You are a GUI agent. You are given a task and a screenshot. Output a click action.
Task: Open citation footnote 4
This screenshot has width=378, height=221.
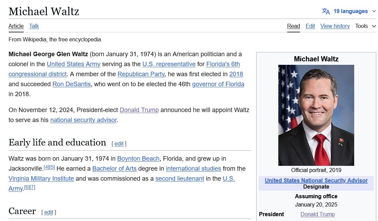(46, 167)
